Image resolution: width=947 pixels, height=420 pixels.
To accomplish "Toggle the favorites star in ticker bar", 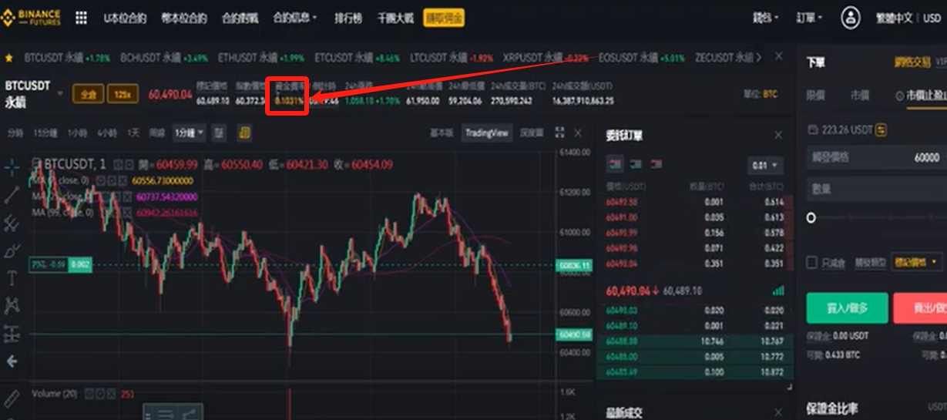I will pyautogui.click(x=9, y=58).
